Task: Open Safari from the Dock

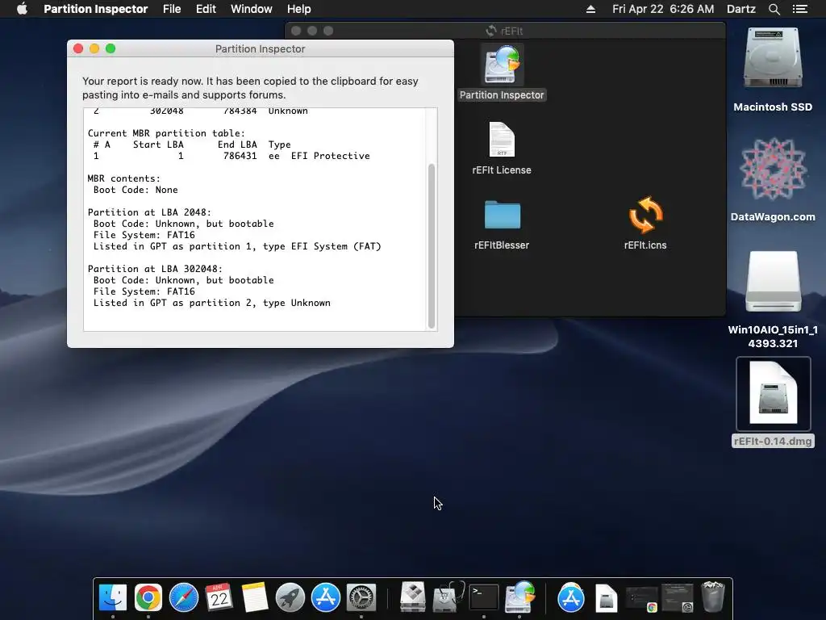Action: coord(183,597)
